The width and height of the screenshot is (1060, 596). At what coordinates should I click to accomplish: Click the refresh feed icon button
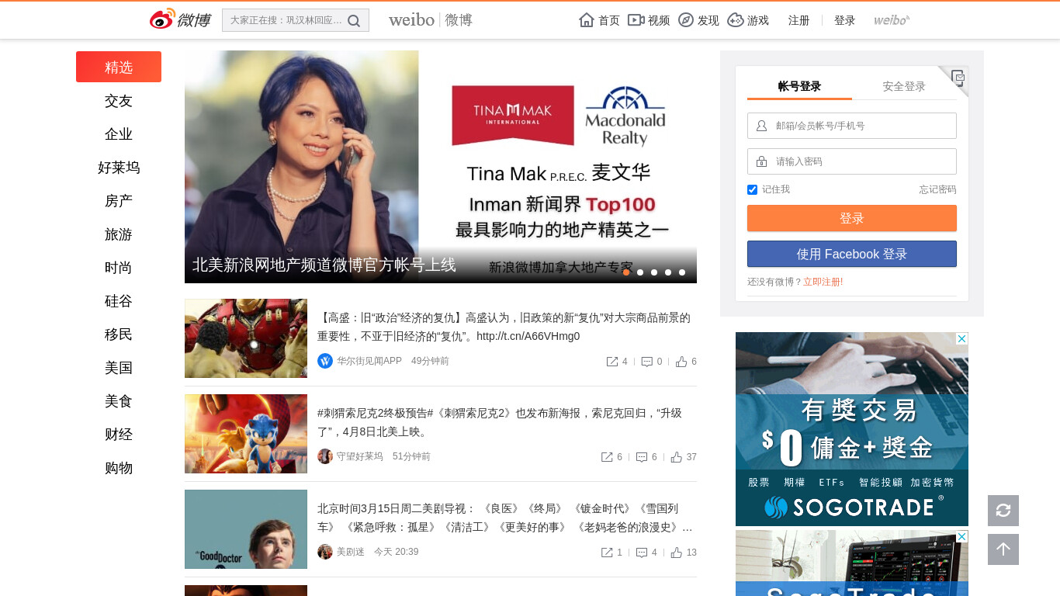point(1003,511)
